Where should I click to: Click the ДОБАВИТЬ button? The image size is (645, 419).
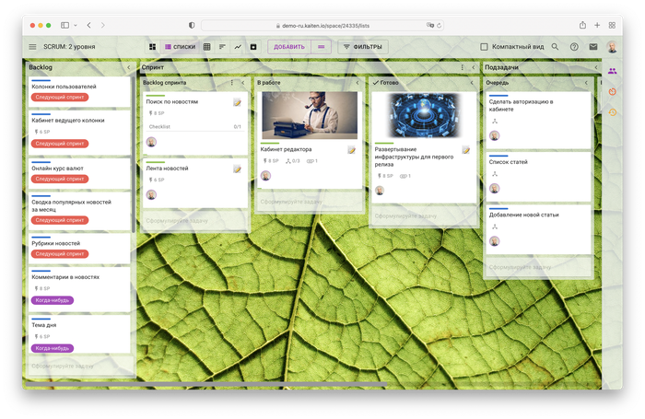point(288,46)
